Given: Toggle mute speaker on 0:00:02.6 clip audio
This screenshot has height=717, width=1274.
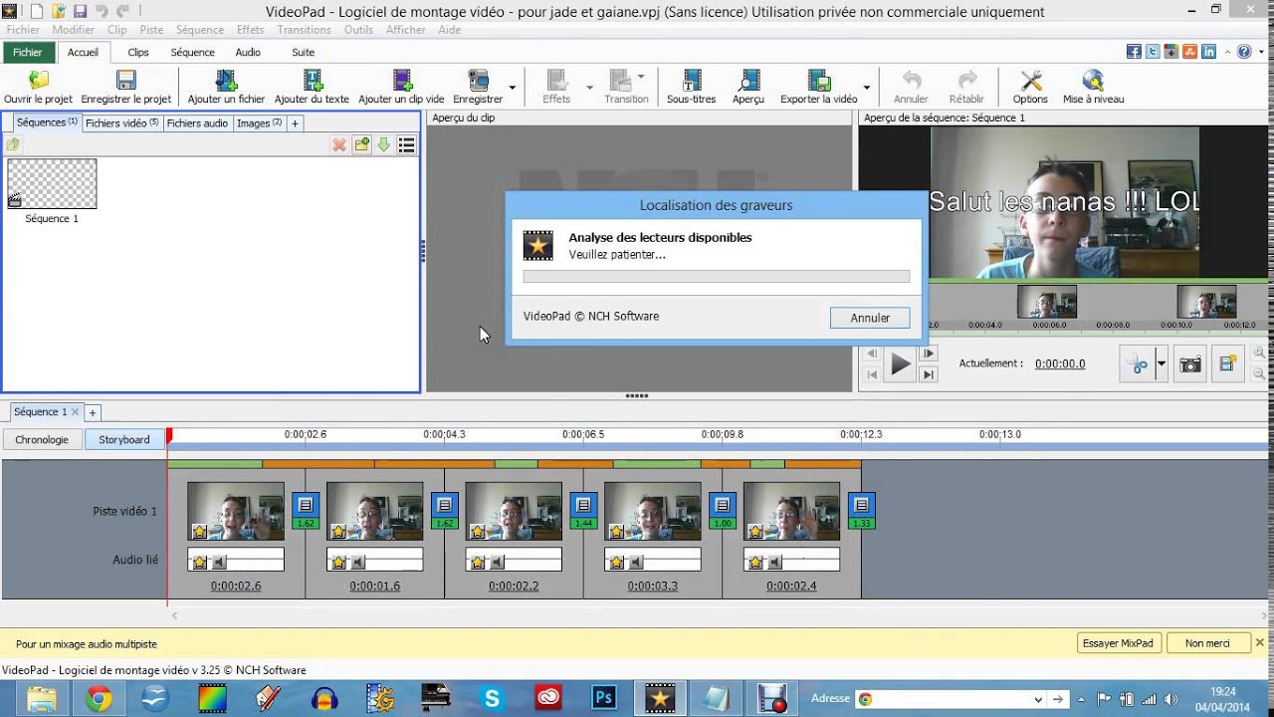Looking at the screenshot, I should pyautogui.click(x=218, y=562).
